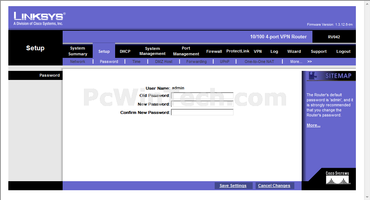Click the >> arrows after More...

[x=309, y=61]
